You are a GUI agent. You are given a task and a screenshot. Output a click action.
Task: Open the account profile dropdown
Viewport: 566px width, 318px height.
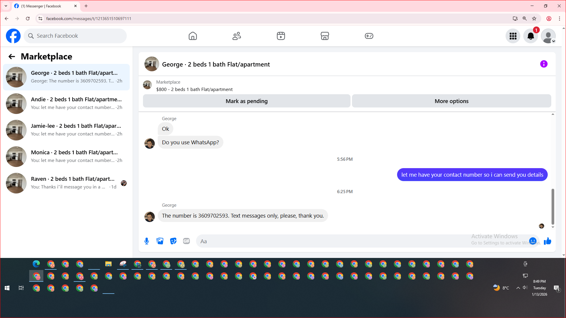point(548,36)
